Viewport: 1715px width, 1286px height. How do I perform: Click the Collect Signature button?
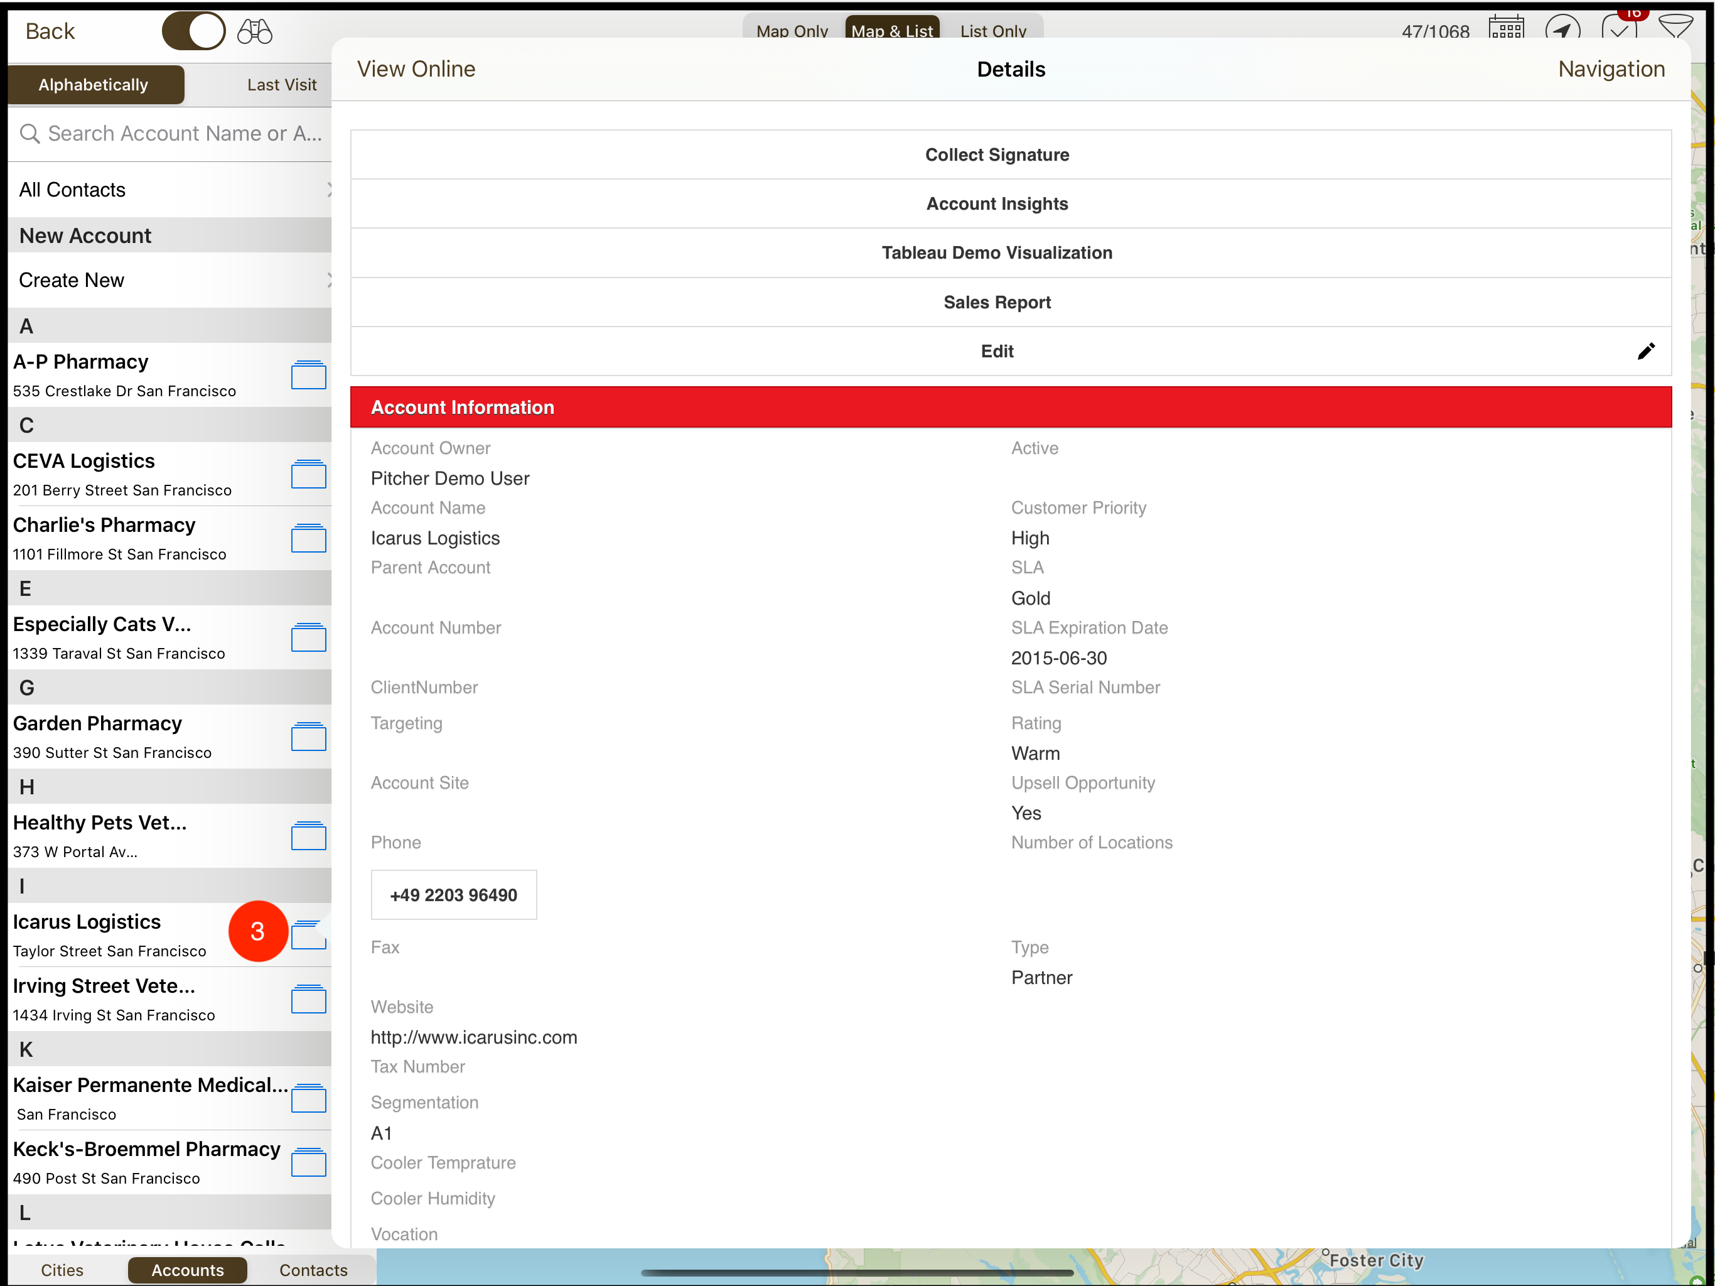coord(997,154)
